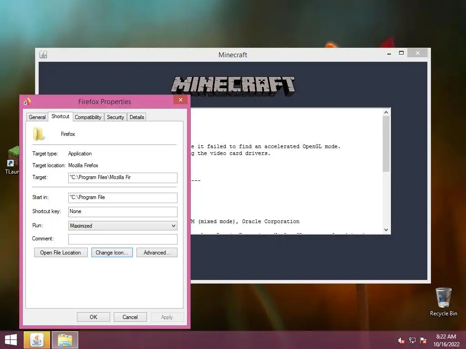Click the Firefox name field text
Image resolution: width=466 pixels, height=349 pixels.
point(68,134)
